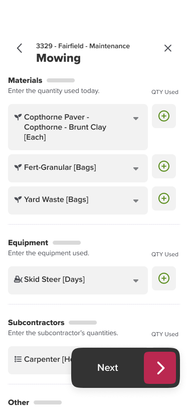Click the plant icon beside Yard Waste
This screenshot has width=191, height=408.
(x=18, y=199)
